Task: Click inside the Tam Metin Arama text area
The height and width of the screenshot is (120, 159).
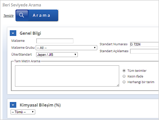Action: point(67,76)
